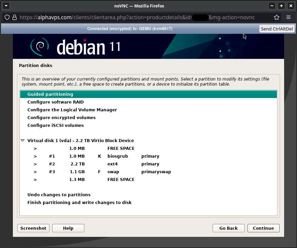Viewport: 297px width, 248px height.
Task: Click the arrow beside partition #1
Action: (x=35, y=156)
